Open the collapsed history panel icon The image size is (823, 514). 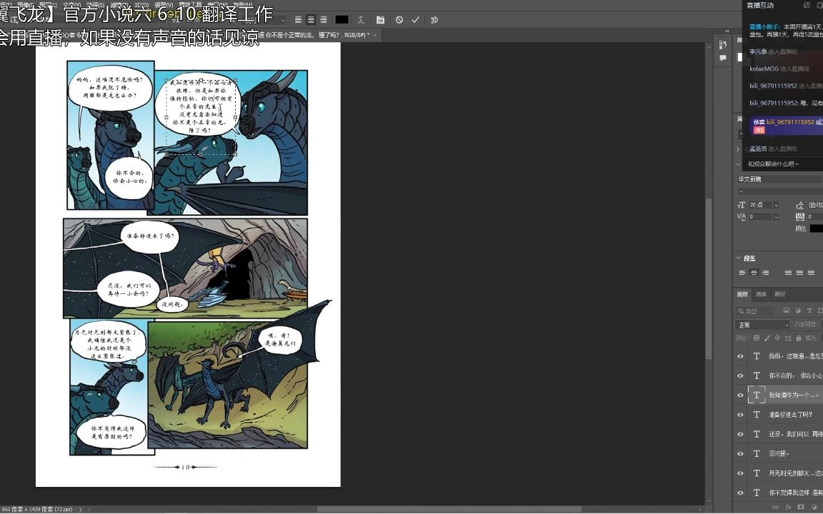pyautogui.click(x=723, y=44)
